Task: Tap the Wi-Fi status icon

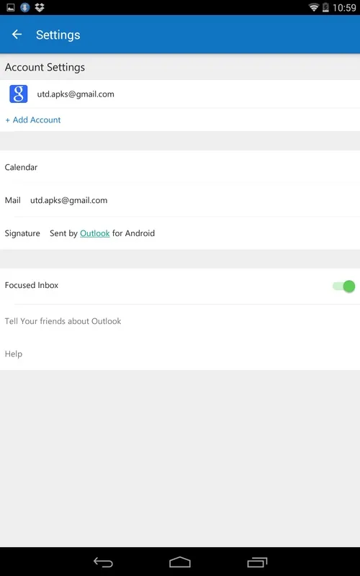Action: [x=313, y=7]
